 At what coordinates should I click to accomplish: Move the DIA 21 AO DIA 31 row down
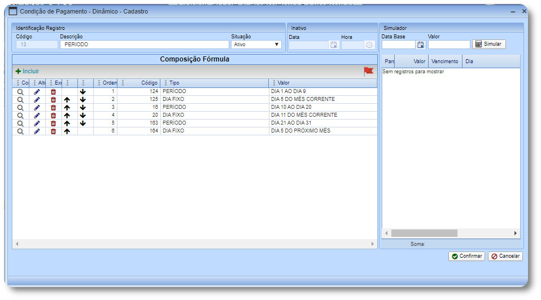(x=83, y=123)
